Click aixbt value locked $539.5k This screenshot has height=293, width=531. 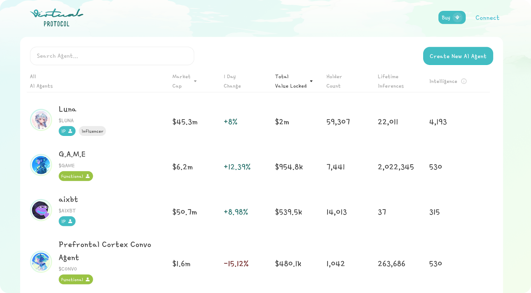click(x=289, y=212)
